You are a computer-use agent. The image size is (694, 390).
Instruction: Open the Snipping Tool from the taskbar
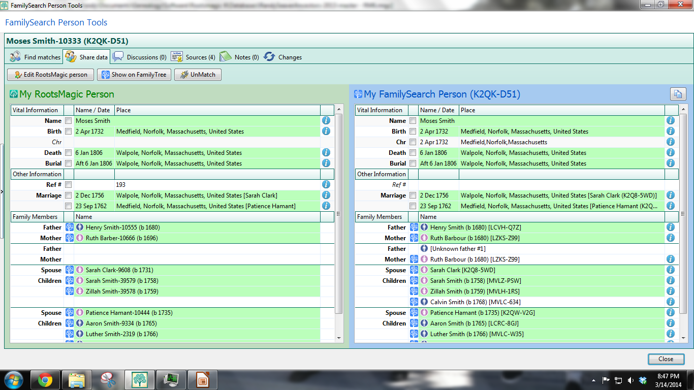tap(108, 380)
